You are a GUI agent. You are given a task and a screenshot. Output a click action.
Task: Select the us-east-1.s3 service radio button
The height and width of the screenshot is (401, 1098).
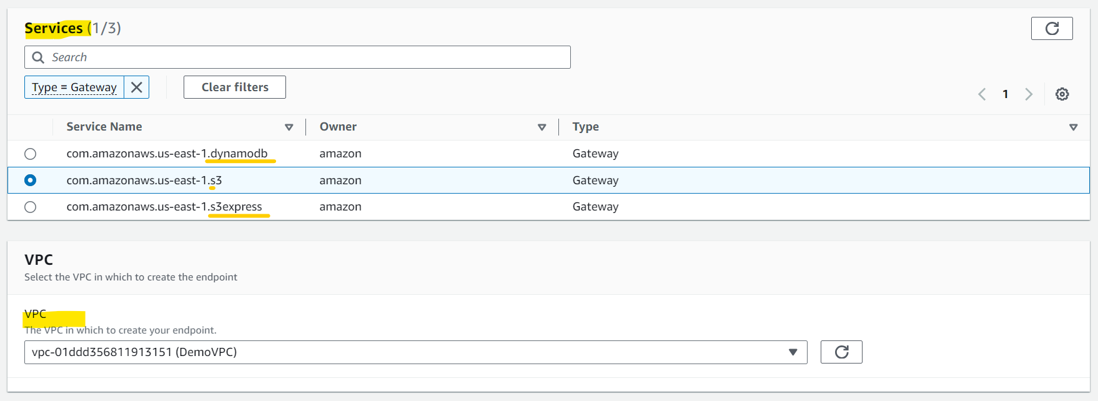[30, 181]
